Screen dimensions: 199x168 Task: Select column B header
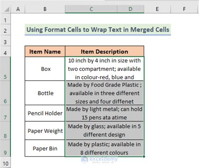(45, 9)
